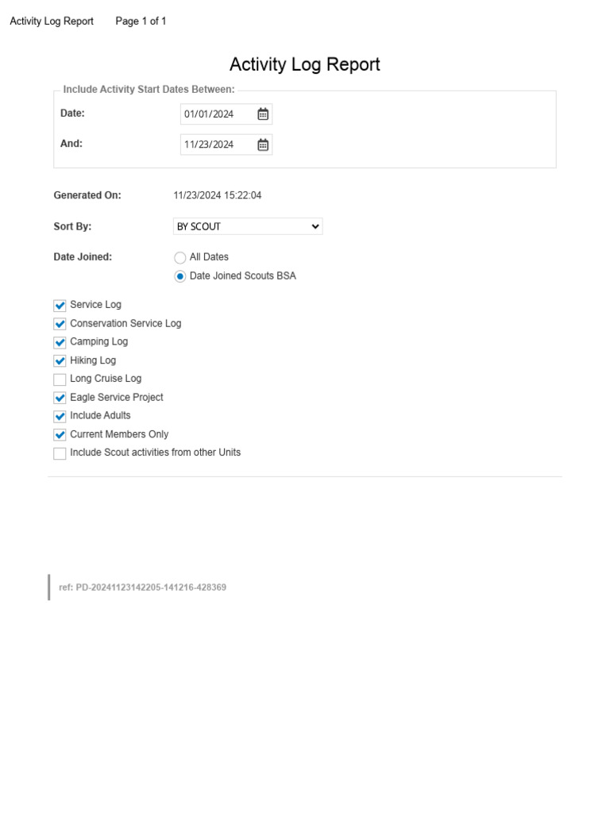Screen dimensions: 610x813
Task: Click the 01/01/2024 start date input
Action: [226, 114]
